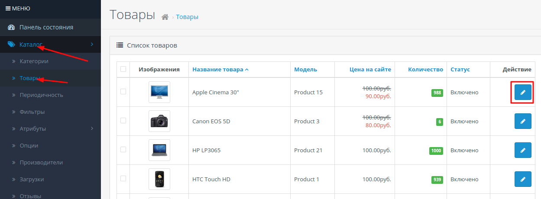This screenshot has height=199, width=541.
Task: Click the pencil edit button for Apple Cinema 30"
Action: (x=522, y=92)
